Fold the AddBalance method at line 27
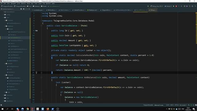 pos(41,77)
